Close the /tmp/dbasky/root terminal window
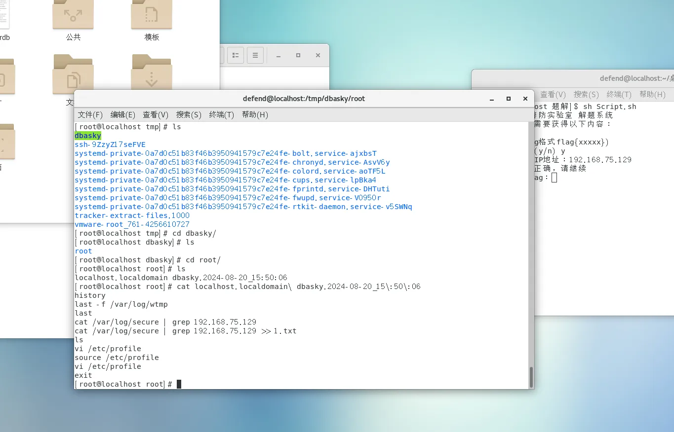Screen dimensions: 674x432 click(525, 99)
